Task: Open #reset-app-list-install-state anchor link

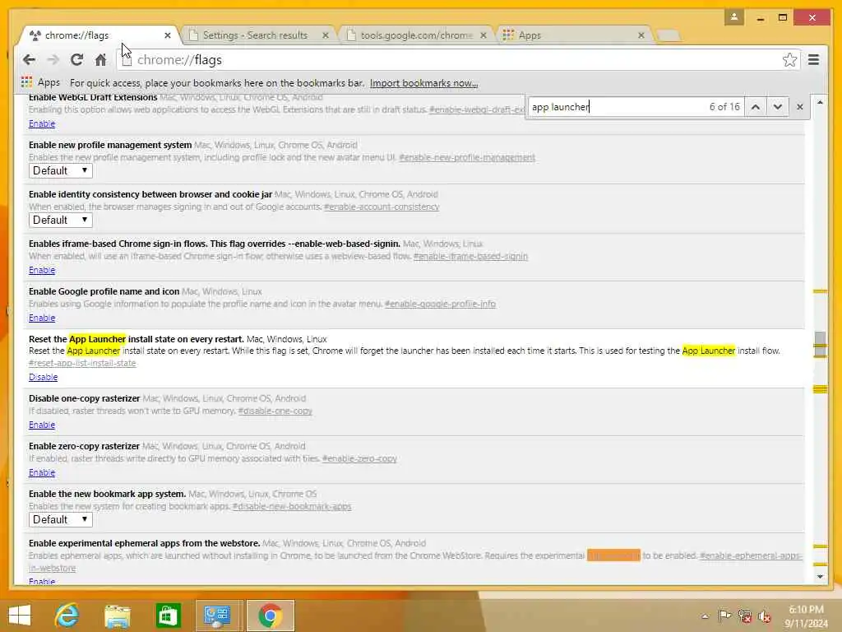Action: 82,363
